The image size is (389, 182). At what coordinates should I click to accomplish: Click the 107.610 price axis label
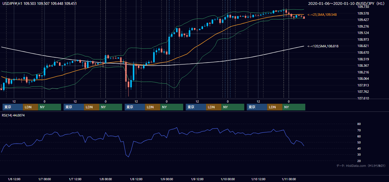[x=363, y=98]
